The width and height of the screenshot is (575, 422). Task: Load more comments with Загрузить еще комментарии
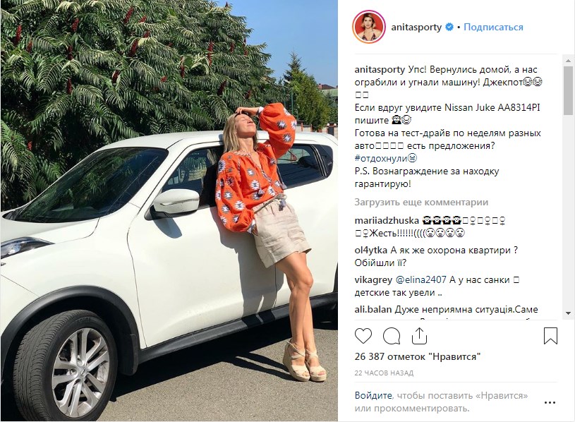click(x=421, y=202)
